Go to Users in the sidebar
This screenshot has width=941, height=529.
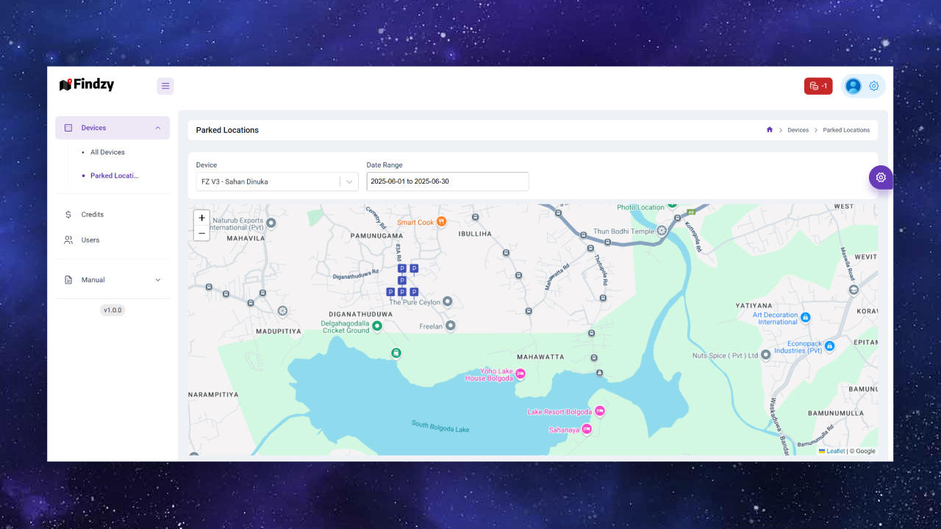tap(90, 240)
